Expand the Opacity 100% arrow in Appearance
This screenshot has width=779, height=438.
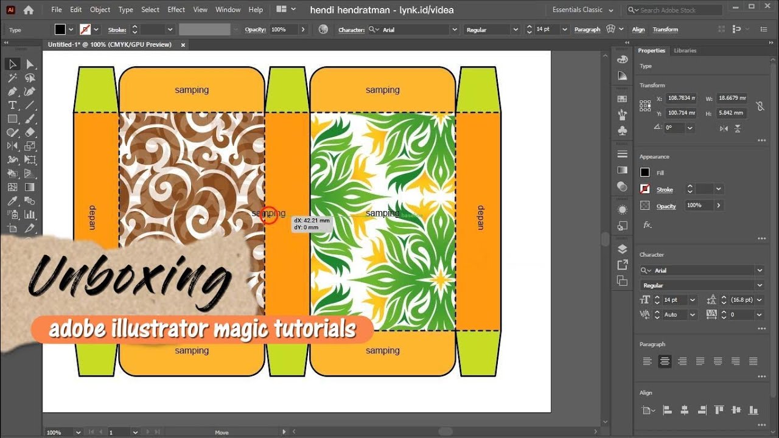[719, 206]
